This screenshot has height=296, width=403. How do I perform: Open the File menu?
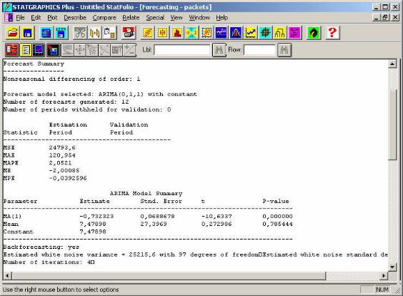pos(20,17)
